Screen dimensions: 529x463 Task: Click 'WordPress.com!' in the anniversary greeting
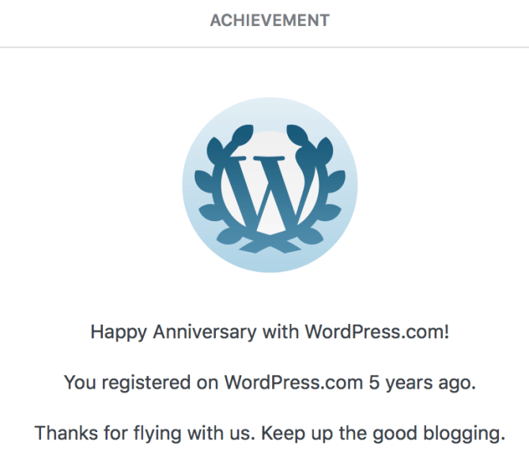tap(377, 332)
